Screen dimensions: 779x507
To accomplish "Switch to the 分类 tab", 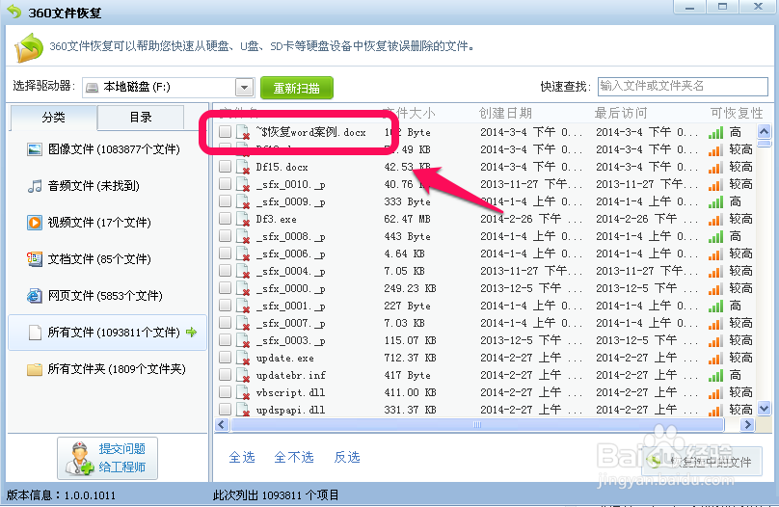I will tap(53, 118).
